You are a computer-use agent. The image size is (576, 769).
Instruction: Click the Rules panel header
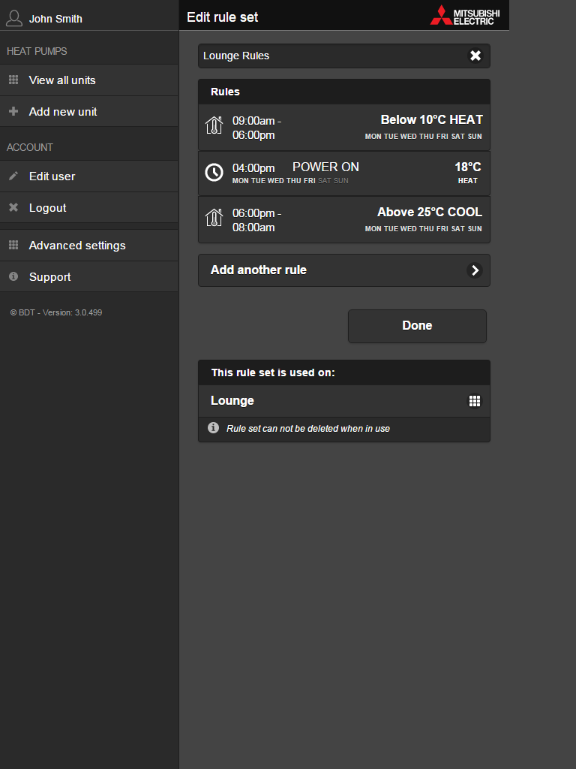(343, 92)
